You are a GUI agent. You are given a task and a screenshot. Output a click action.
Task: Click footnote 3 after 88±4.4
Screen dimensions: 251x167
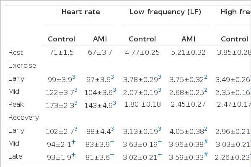coord(112,129)
